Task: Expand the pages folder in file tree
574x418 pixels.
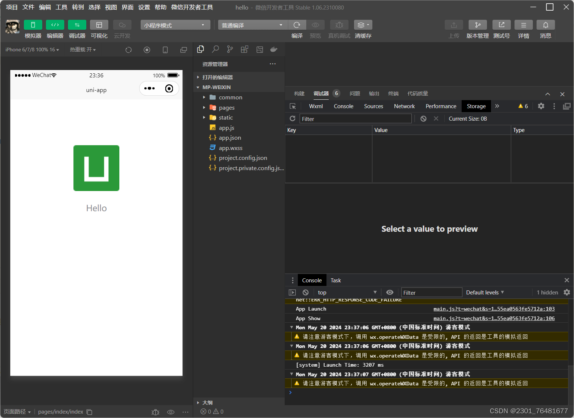Action: 226,107
